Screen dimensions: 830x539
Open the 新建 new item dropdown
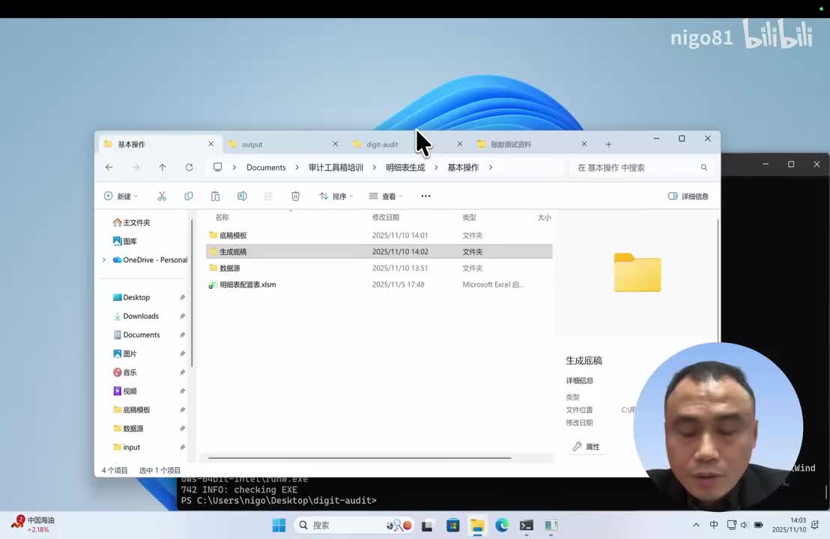coord(121,196)
